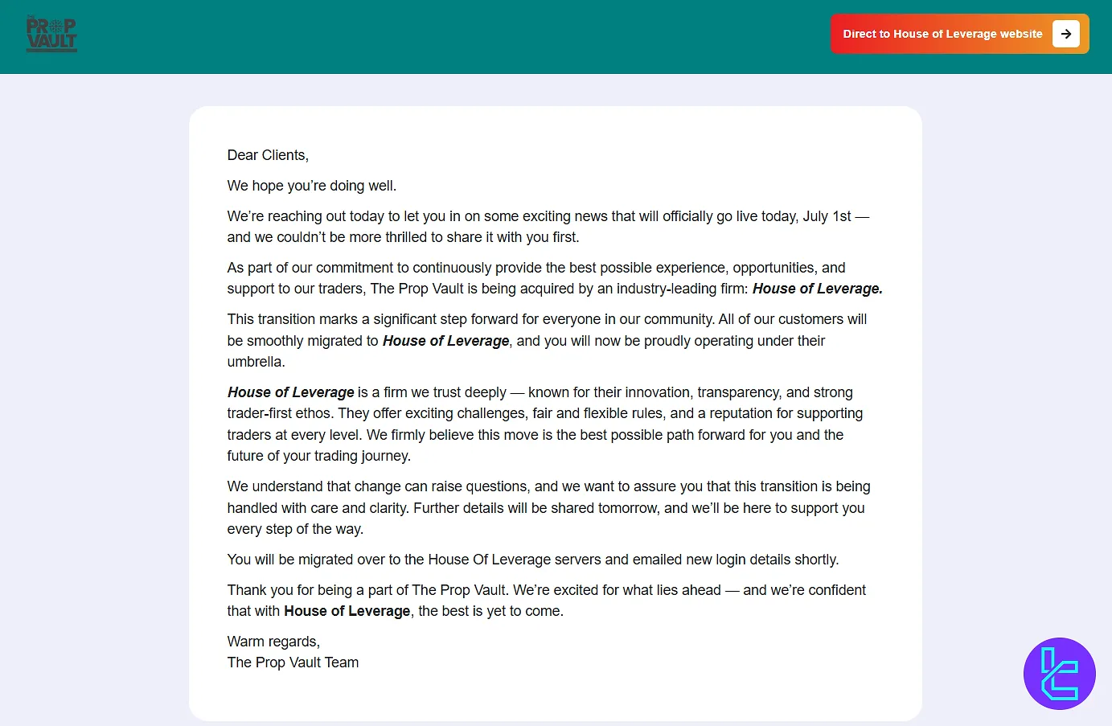Click the "We understand that change" paragraph
This screenshot has width=1112, height=726.
(x=547, y=507)
